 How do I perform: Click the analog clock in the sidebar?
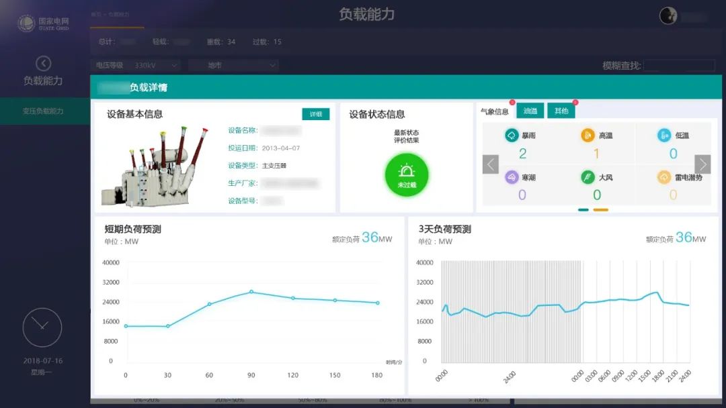(x=42, y=327)
